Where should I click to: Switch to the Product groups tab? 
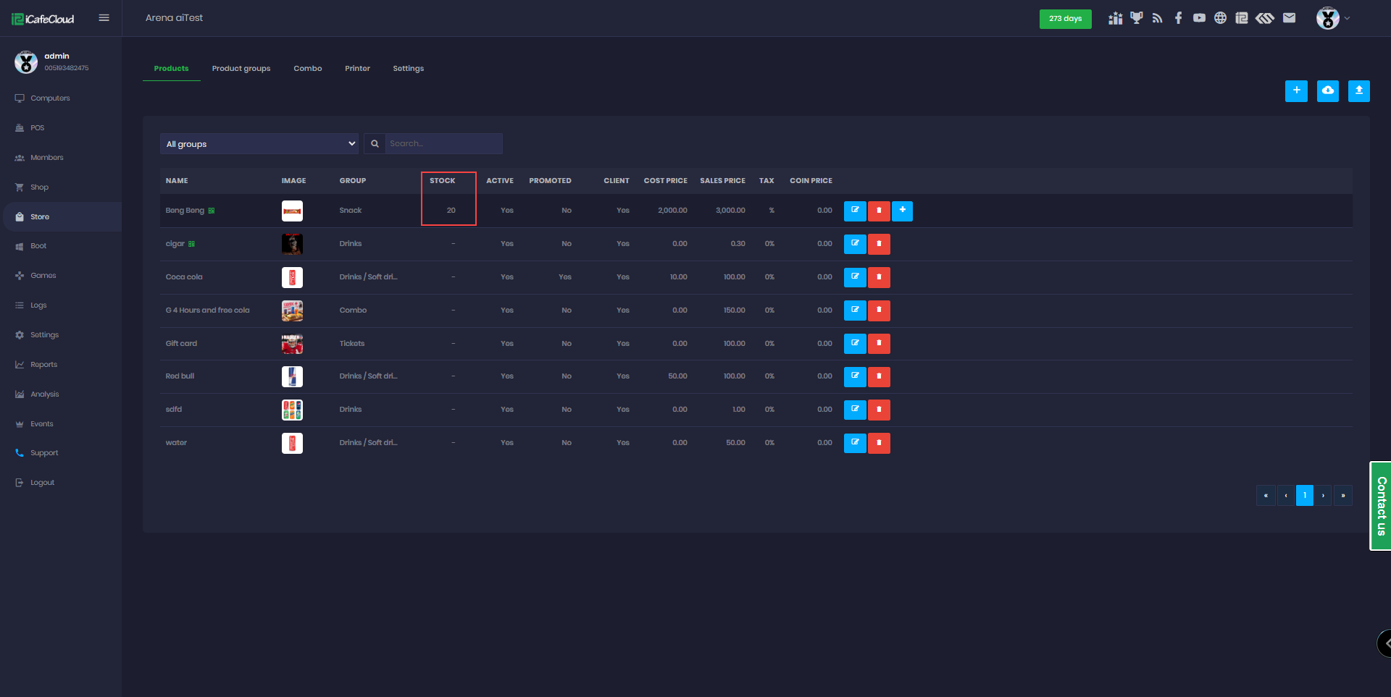(x=241, y=69)
